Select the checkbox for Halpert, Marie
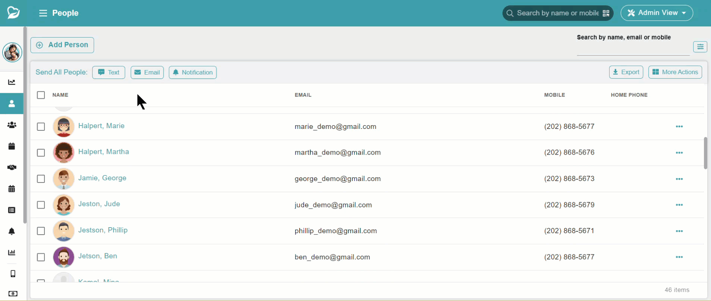The width and height of the screenshot is (711, 301). coord(41,127)
